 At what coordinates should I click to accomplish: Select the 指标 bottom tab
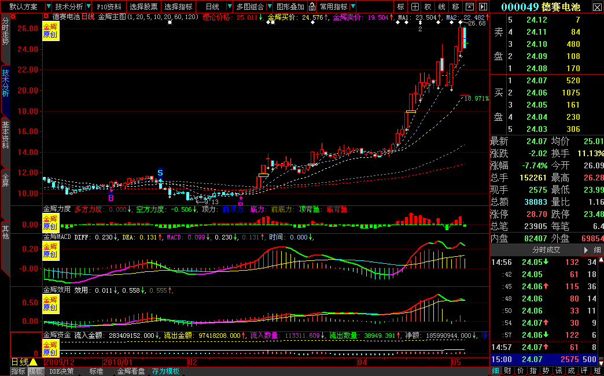[18, 371]
